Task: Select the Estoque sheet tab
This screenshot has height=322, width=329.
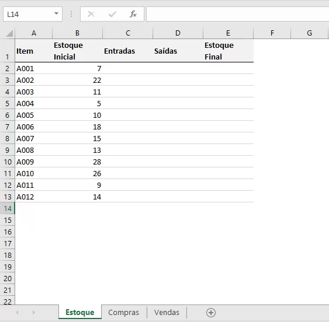Action: [80, 312]
